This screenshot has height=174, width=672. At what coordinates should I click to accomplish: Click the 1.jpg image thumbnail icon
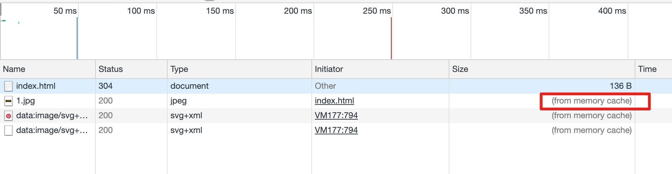click(8, 101)
